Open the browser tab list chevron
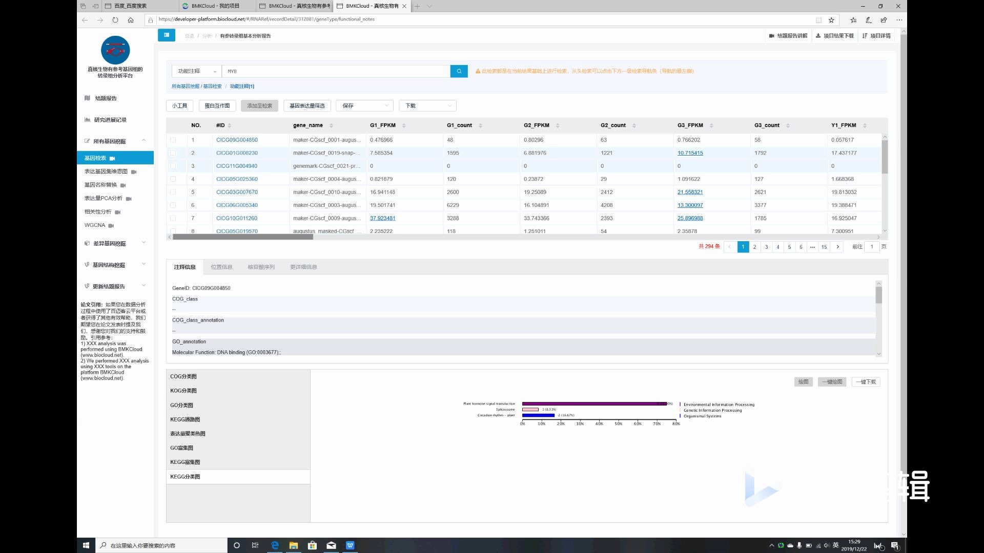Viewport: 984px width, 553px height. click(429, 6)
